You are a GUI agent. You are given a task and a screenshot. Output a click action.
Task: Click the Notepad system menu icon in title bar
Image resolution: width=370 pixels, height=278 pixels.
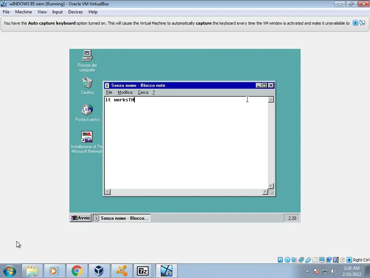coord(107,85)
